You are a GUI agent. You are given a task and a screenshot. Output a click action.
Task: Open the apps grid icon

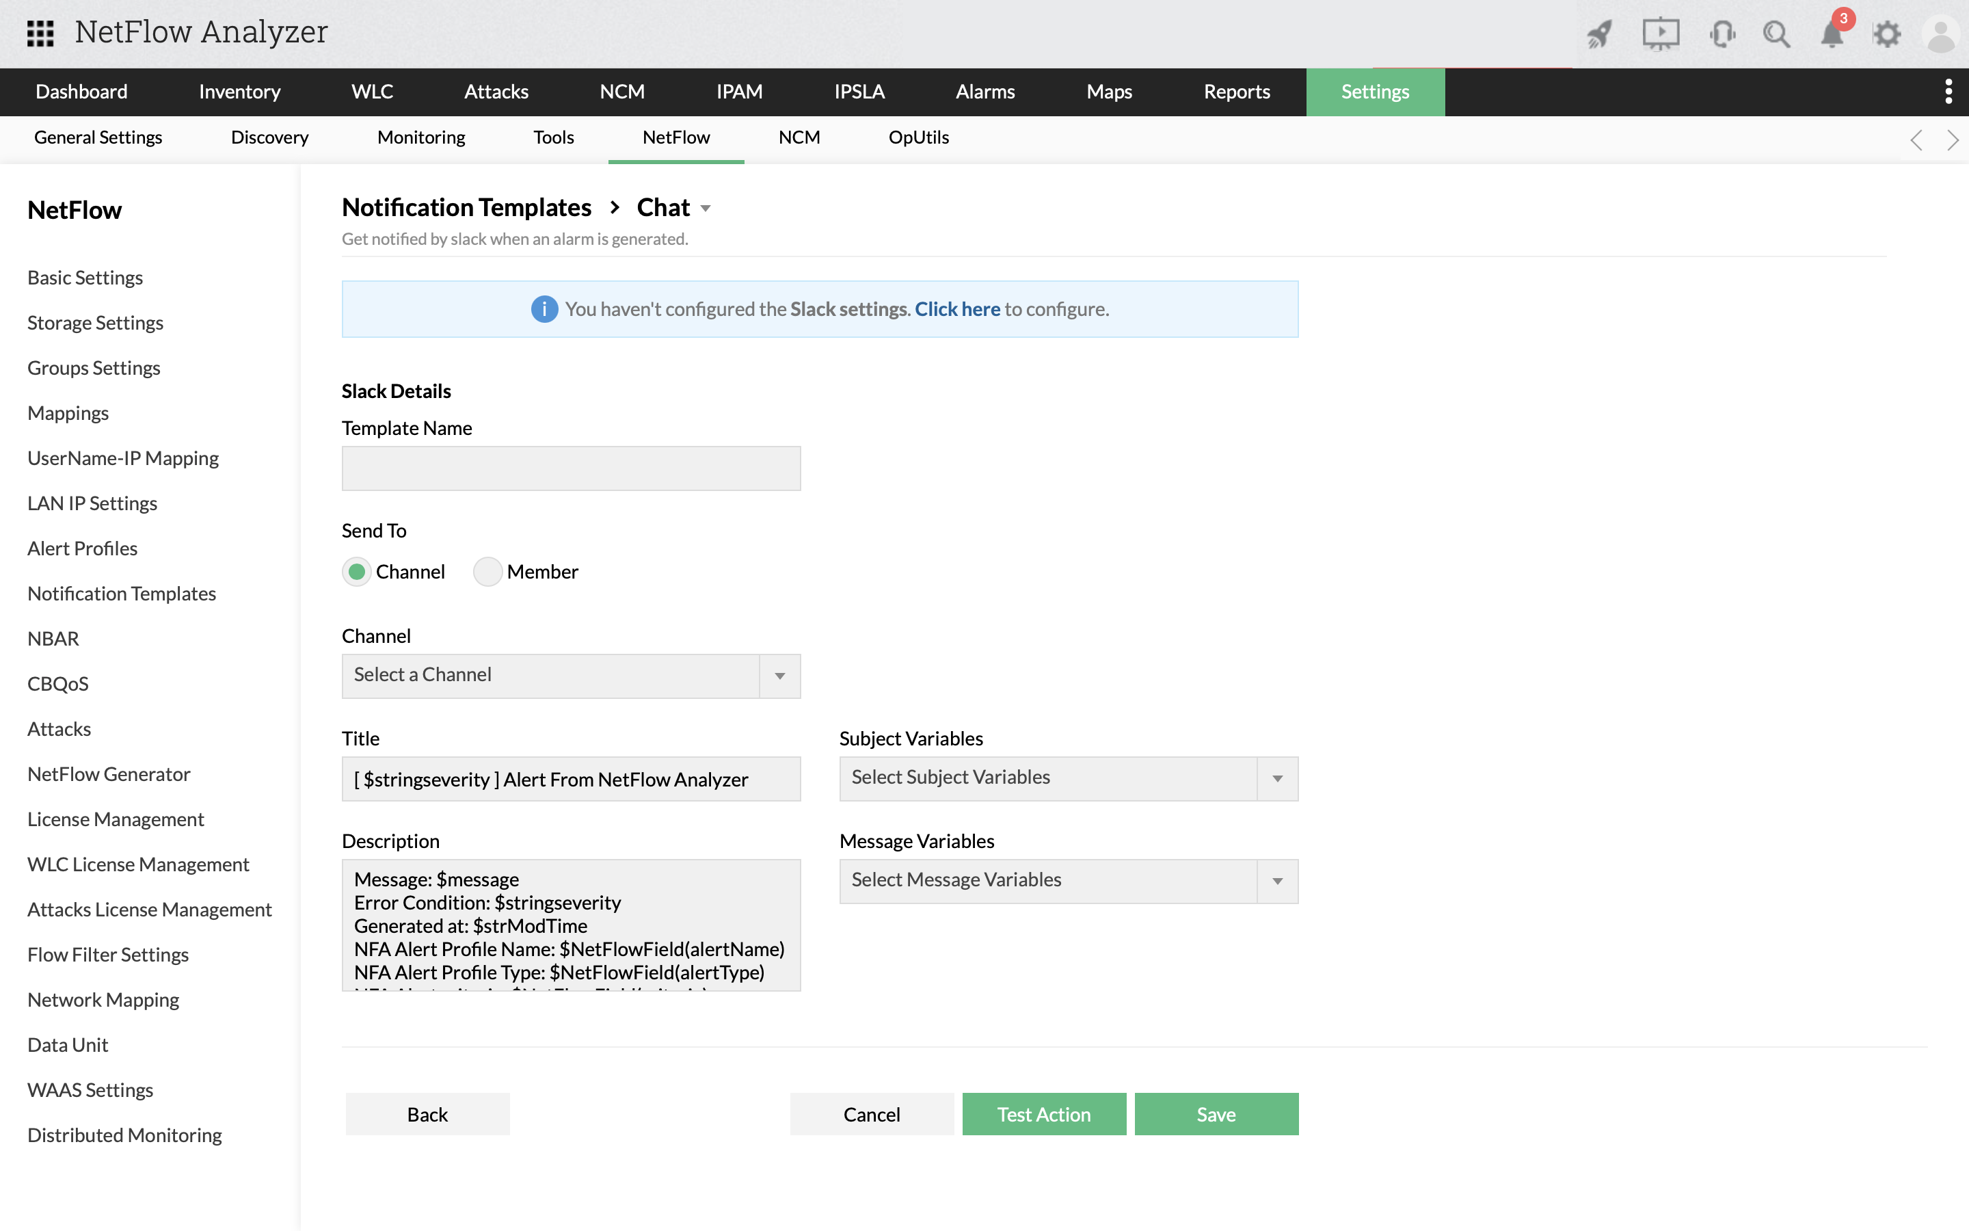pos(40,34)
